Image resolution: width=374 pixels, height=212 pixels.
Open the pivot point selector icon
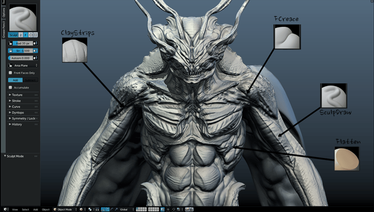[91, 210]
